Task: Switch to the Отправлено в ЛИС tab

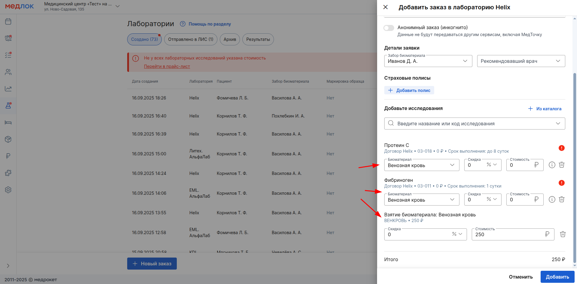Action: point(190,39)
